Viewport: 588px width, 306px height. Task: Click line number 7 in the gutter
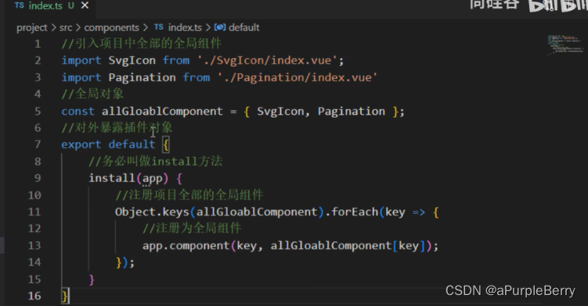click(38, 144)
